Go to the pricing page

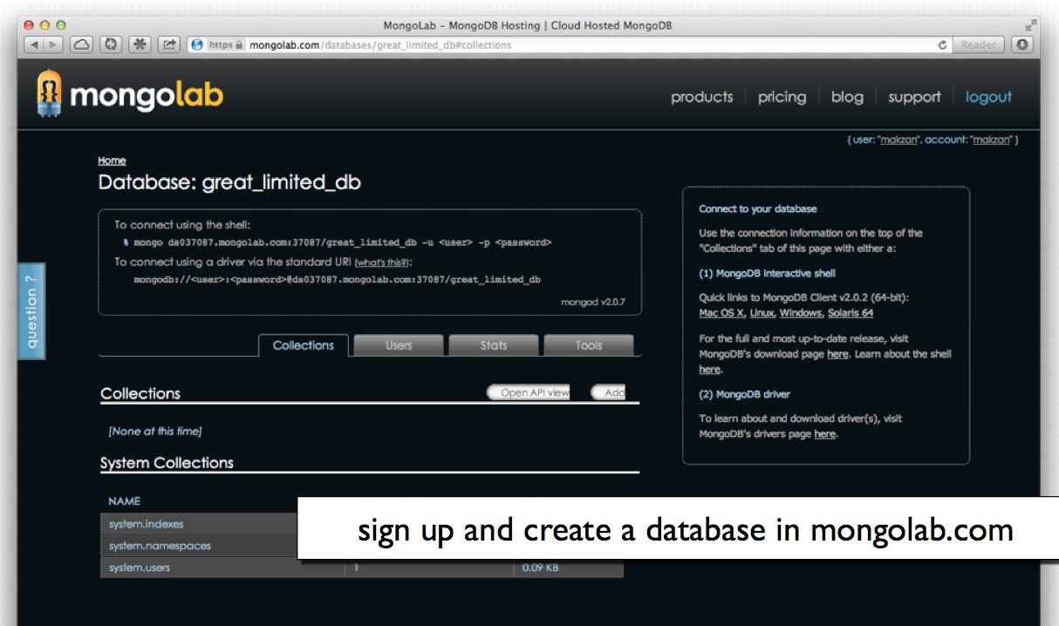click(x=782, y=97)
